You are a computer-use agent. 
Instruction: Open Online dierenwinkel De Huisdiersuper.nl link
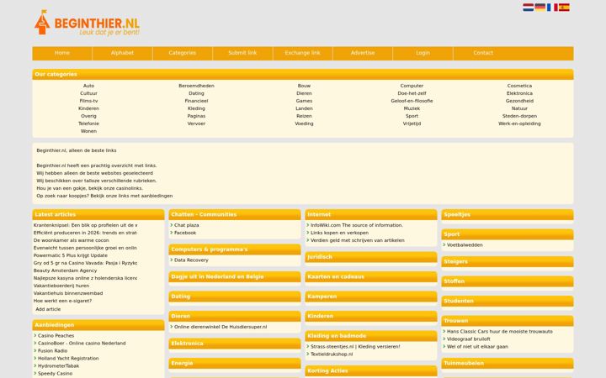tap(221, 327)
